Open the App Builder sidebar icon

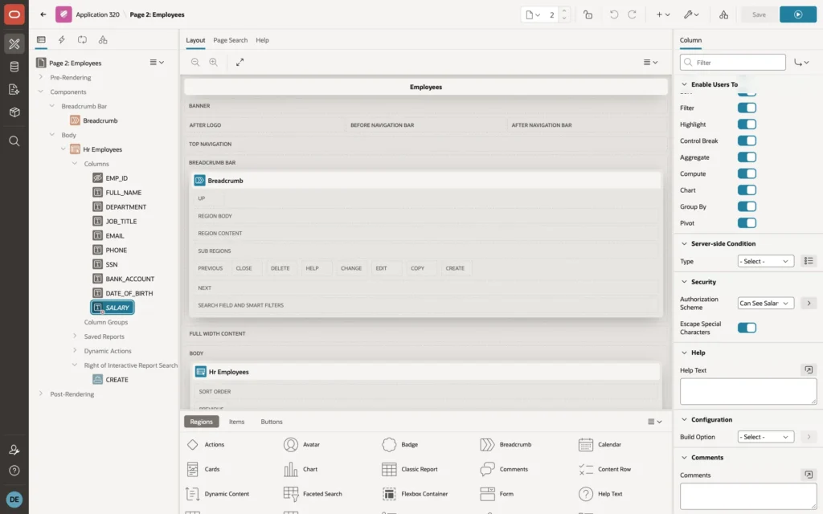pos(14,43)
